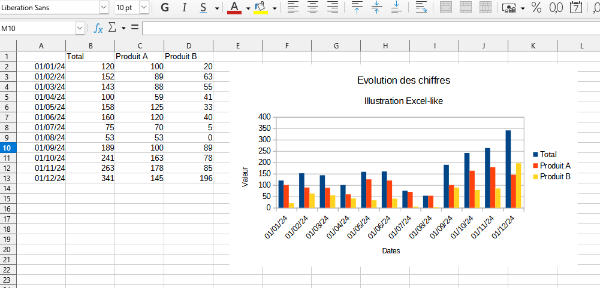Select column D header
The width and height of the screenshot is (600, 288).
[189, 46]
